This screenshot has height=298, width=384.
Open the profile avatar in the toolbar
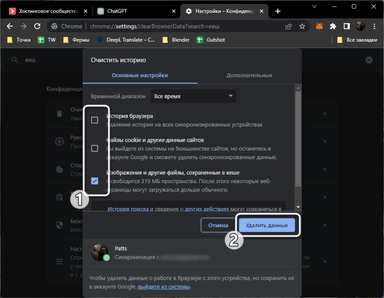(x=360, y=26)
